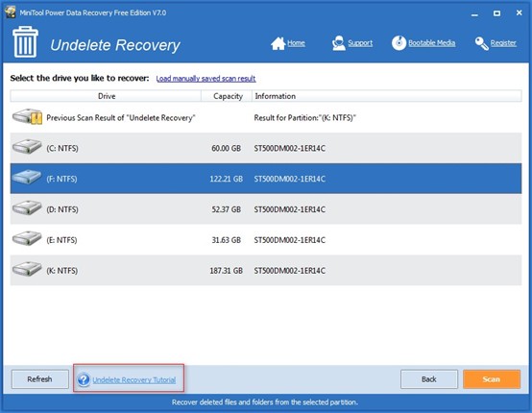Click the Information column header
Screen dimensions: 532x413
click(387, 96)
